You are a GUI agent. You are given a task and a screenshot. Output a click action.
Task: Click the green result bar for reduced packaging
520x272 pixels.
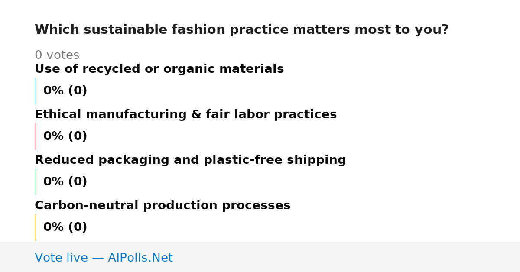pos(35,182)
